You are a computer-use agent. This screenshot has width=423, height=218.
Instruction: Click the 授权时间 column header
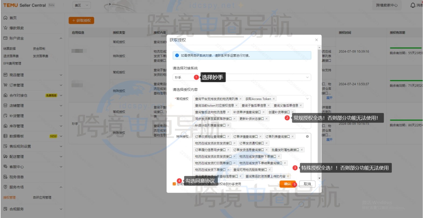(345, 33)
